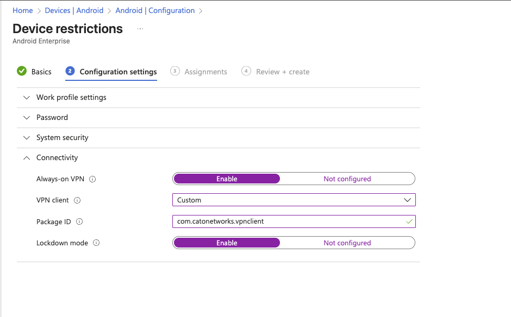Open info tooltip for VPN client
The width and height of the screenshot is (511, 317).
coord(77,200)
